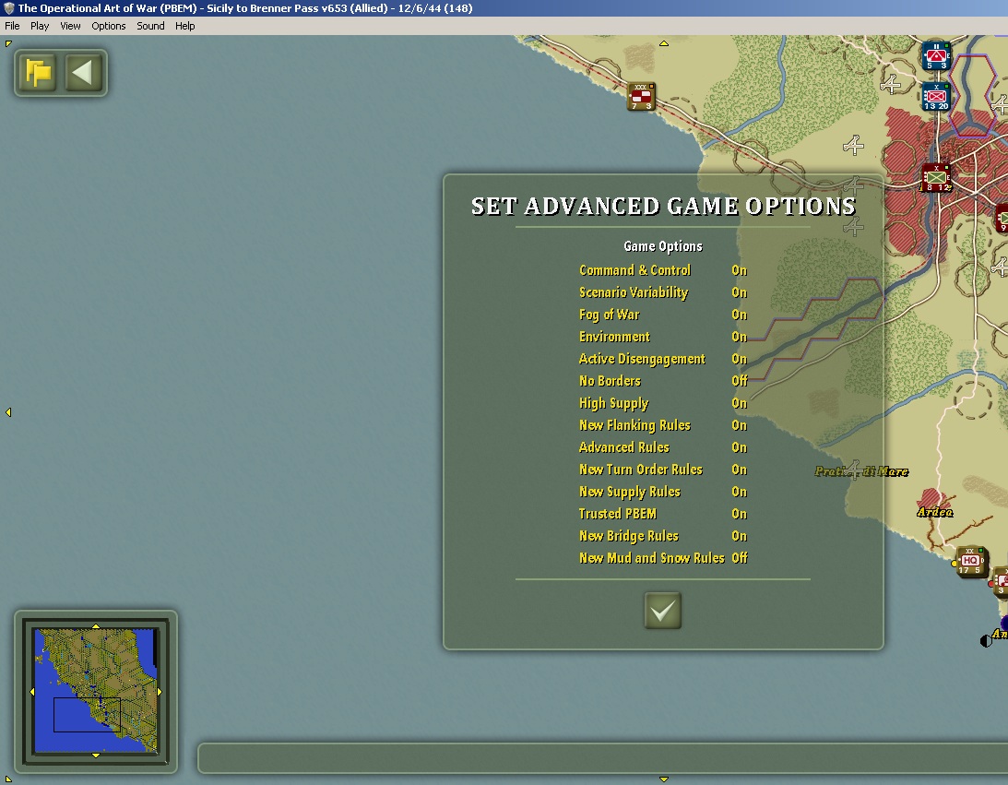Toggle the New Supply Rules option
The image size is (1008, 785).
tap(663, 492)
